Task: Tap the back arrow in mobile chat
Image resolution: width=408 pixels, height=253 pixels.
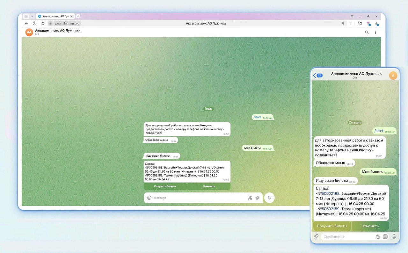Action: [x=315, y=76]
